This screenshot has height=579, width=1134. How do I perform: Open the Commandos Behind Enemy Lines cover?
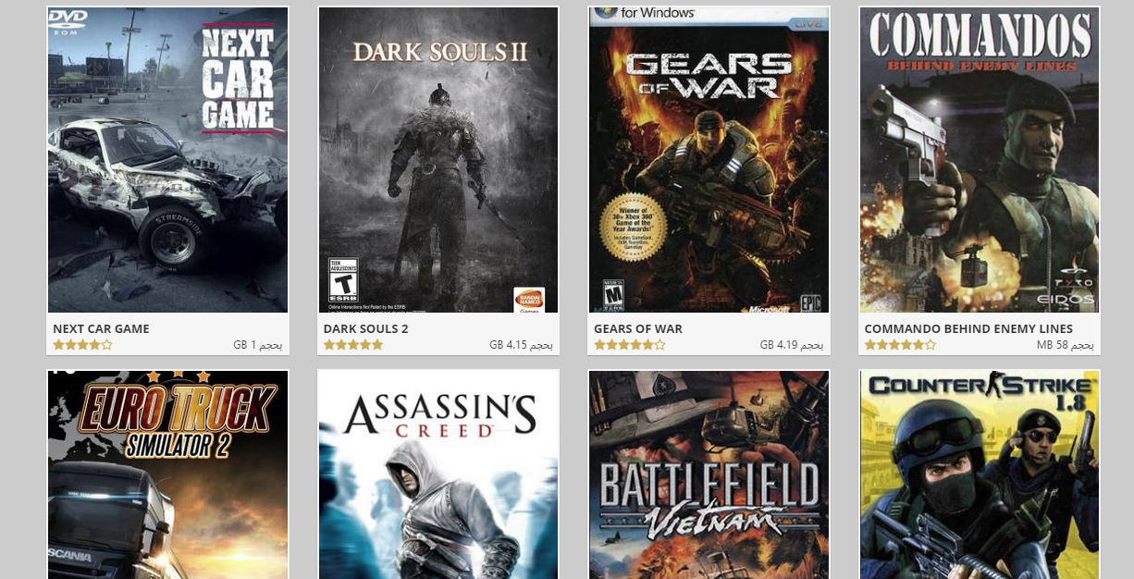980,160
